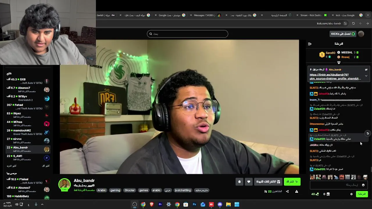Screen dimensions: 372x209
Task: Open HabibiBetz recommended channel
Action: click(28, 198)
